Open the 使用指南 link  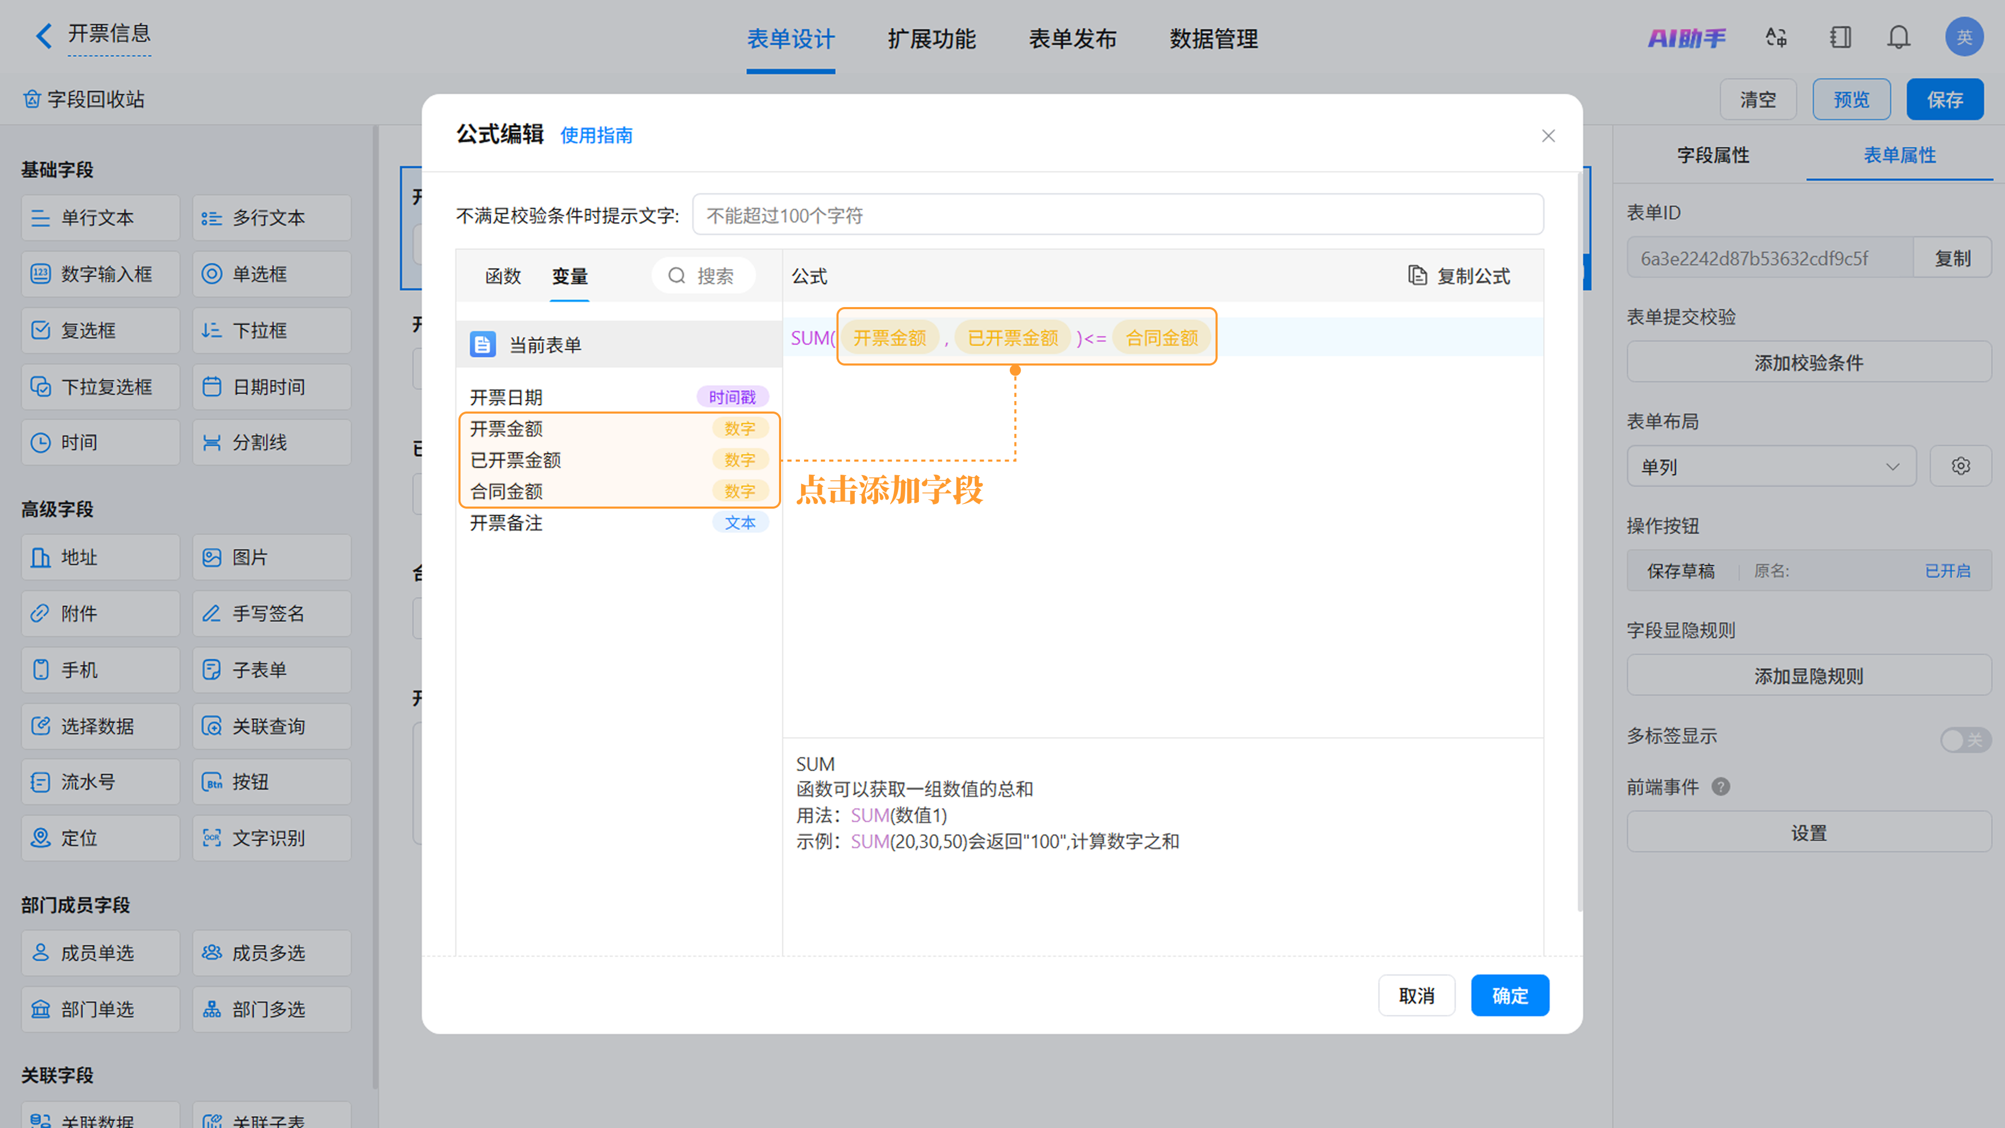(x=596, y=135)
